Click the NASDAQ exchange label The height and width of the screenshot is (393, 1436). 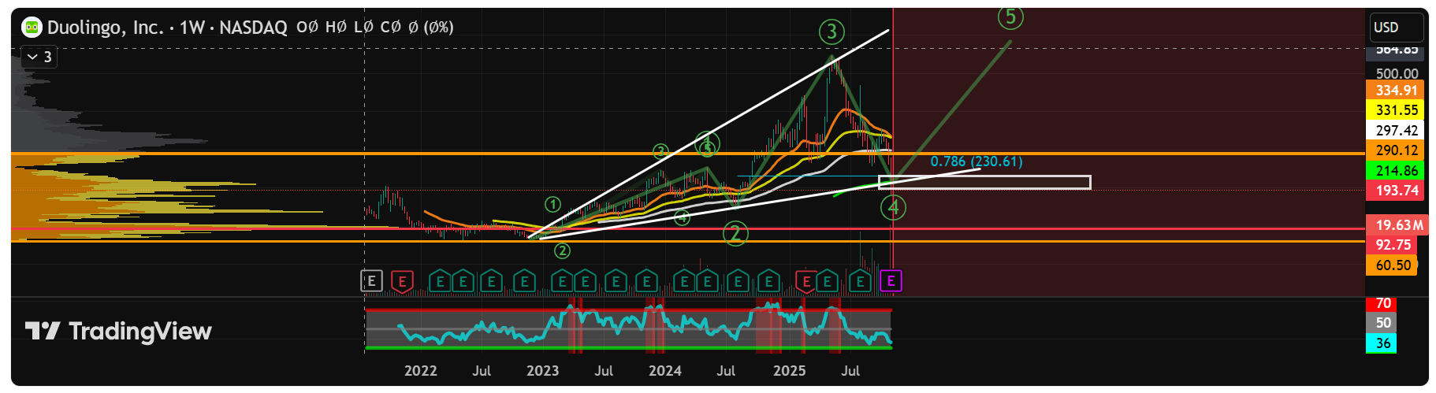pos(253,28)
